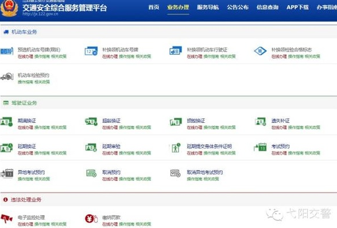This screenshot has width=337, height=228.
Task: Click the 延期提交身体条件证明 icon
Action: click(176, 148)
